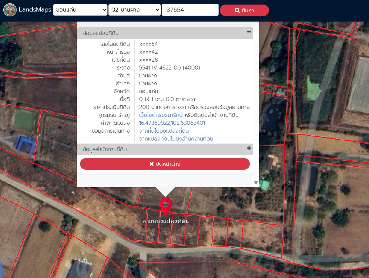Click จากที่นี่ไปยังแปลงที่ดิน directions link
369x278 pixels.
pos(164,131)
